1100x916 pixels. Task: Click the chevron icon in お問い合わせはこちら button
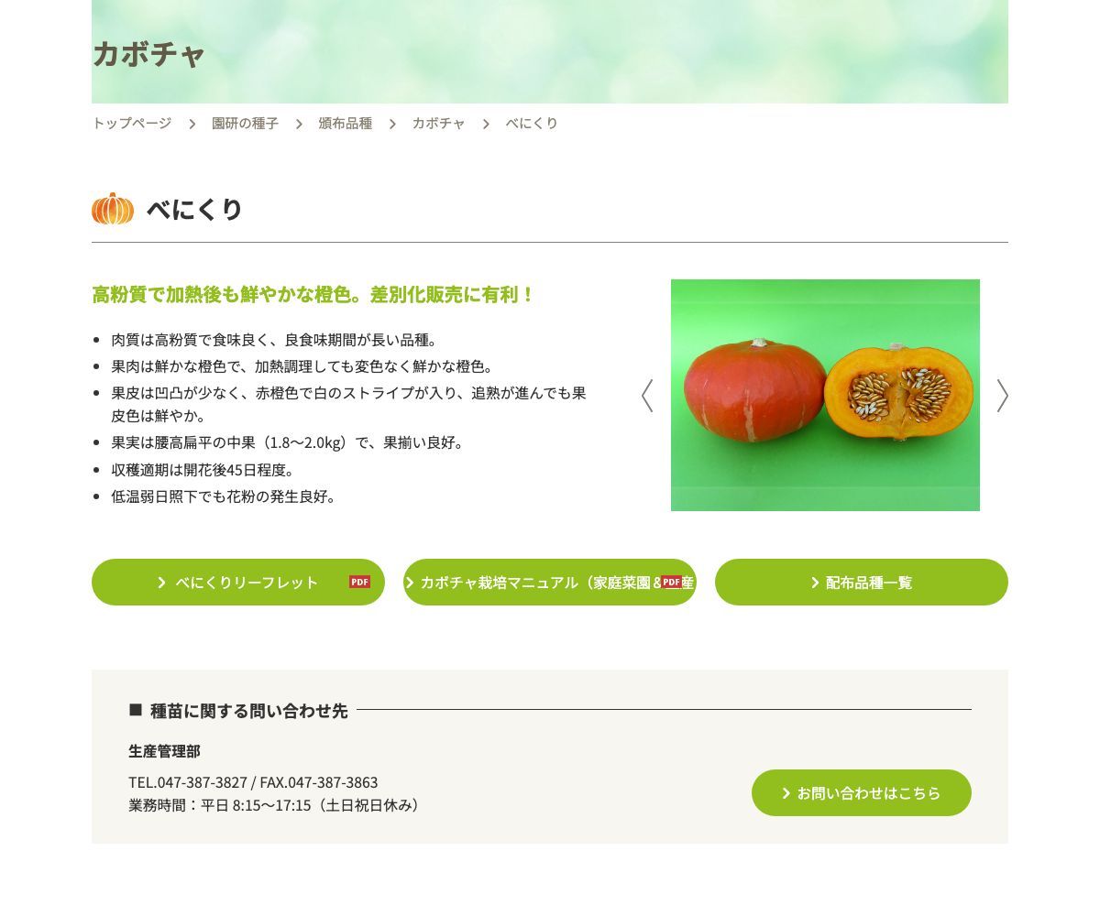coord(786,793)
